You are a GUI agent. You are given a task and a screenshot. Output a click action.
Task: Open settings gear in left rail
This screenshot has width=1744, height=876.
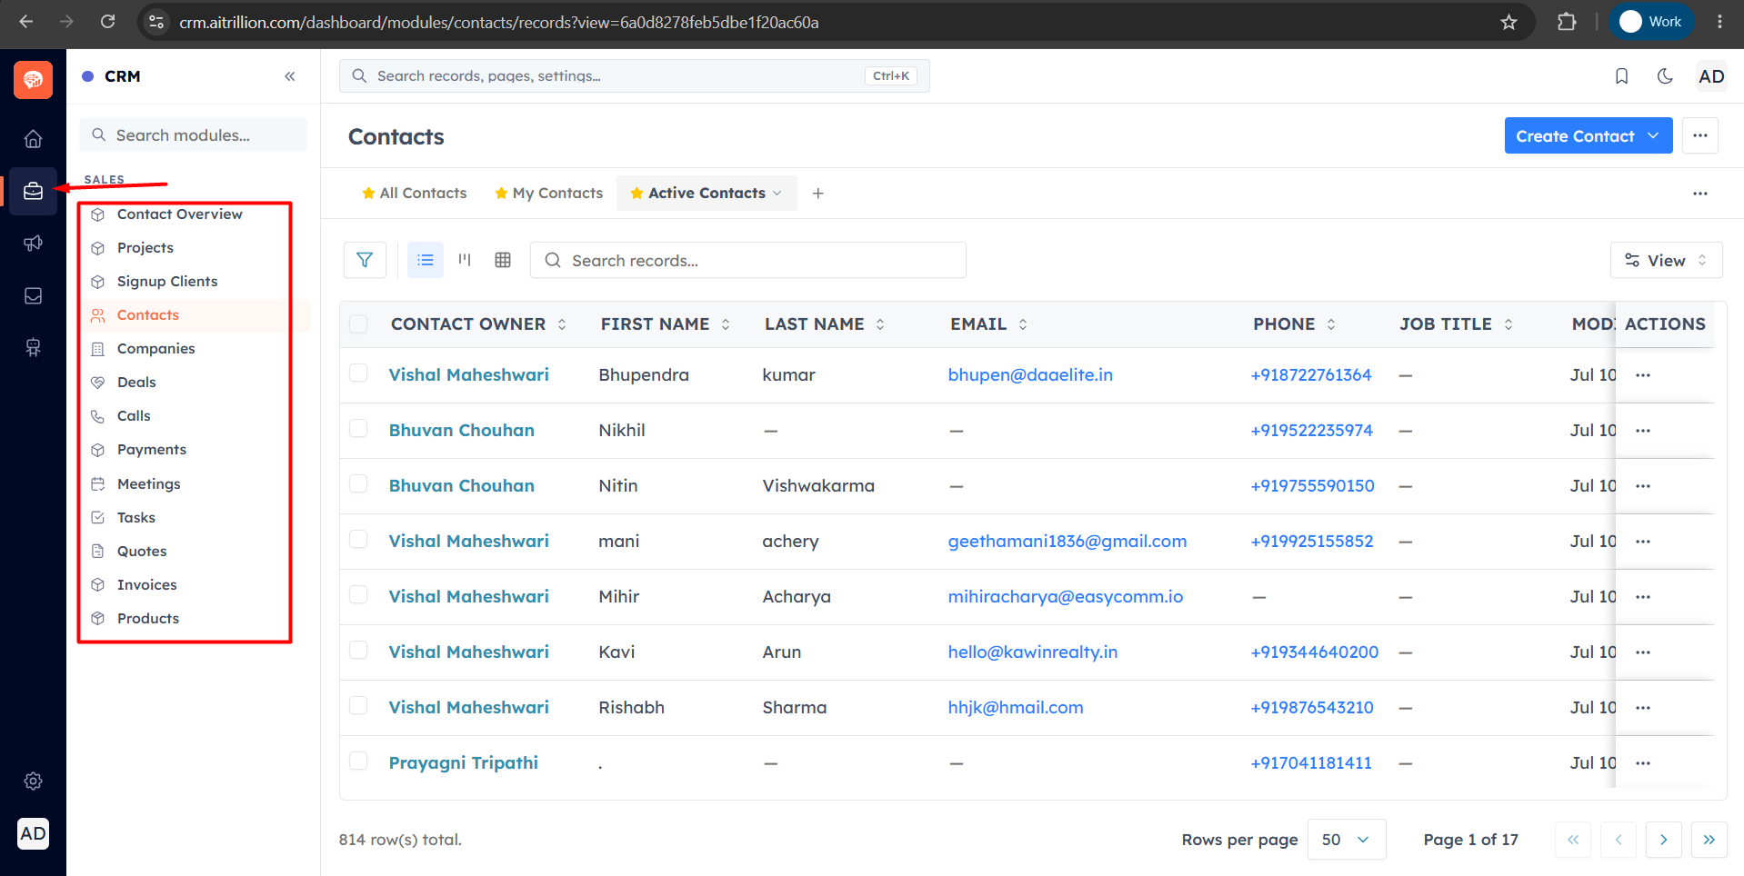[x=33, y=781]
